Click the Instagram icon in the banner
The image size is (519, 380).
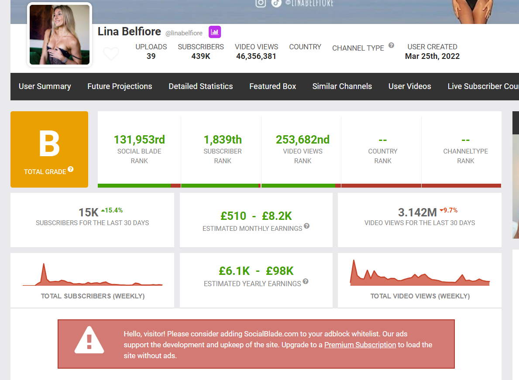261,3
